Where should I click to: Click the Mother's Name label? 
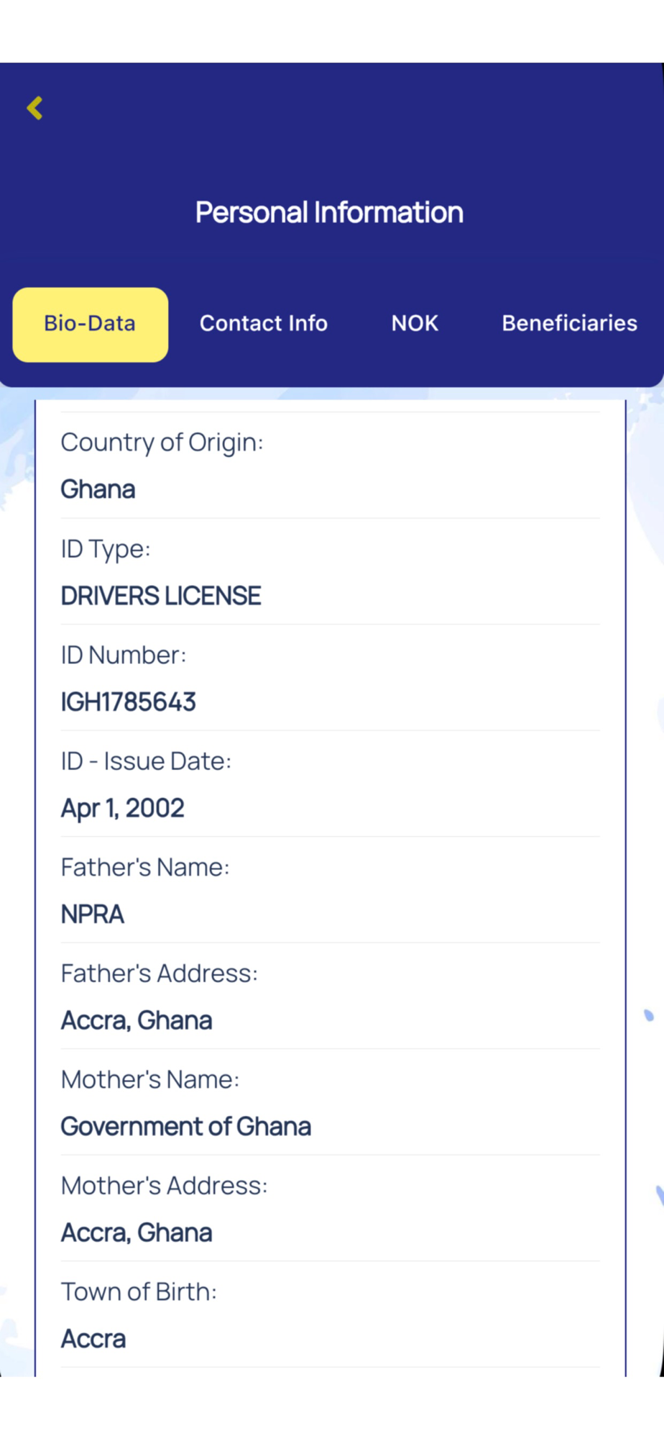tap(150, 1079)
